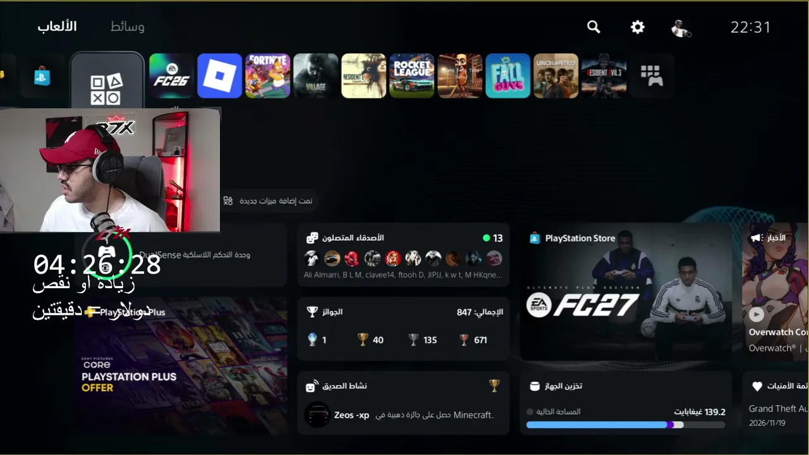Click the system clock showing 22:31
809x455 pixels.
751,27
